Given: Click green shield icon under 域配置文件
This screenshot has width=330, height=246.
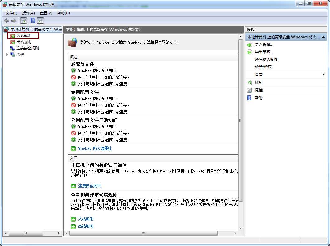Looking at the screenshot, I should coord(73,71).
